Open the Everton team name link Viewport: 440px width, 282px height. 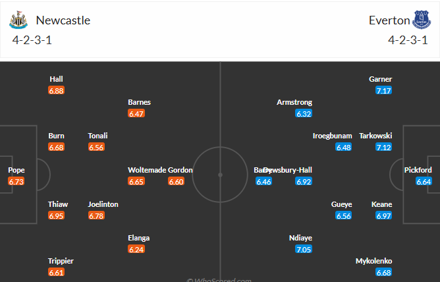[x=389, y=20]
